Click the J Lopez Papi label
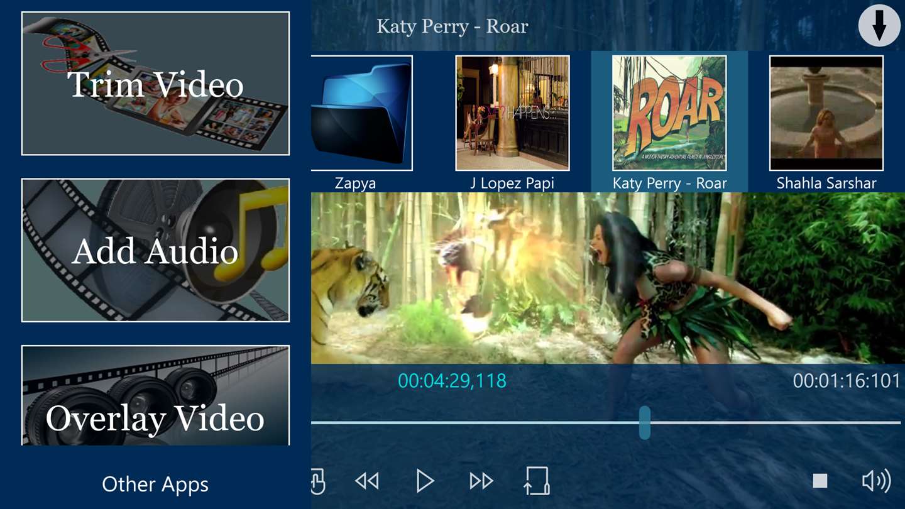This screenshot has width=905, height=509. click(512, 183)
